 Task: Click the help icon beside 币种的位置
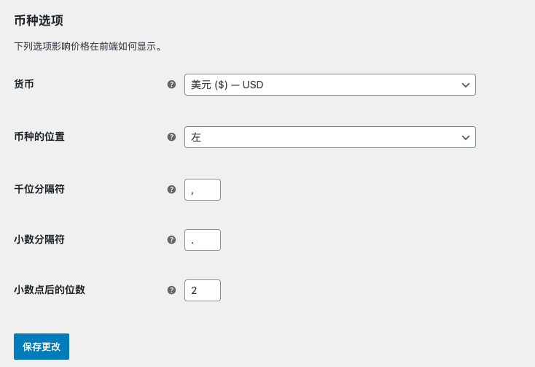[x=171, y=136]
